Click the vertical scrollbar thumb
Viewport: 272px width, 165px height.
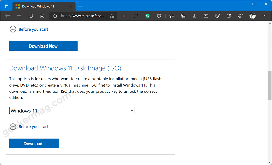point(269,85)
